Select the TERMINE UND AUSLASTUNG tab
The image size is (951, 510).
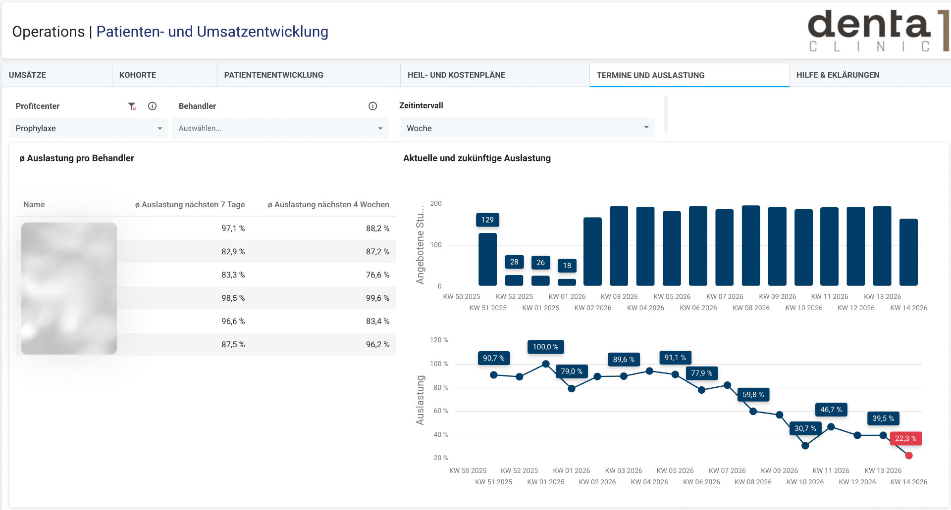pos(689,75)
